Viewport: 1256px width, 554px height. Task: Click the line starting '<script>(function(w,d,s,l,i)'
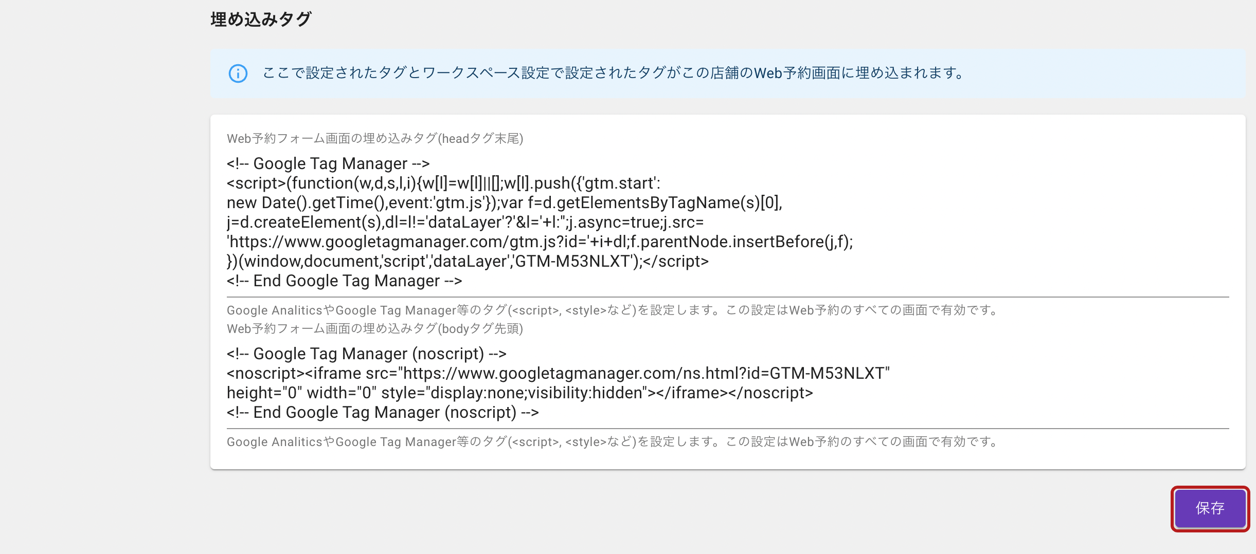click(443, 183)
